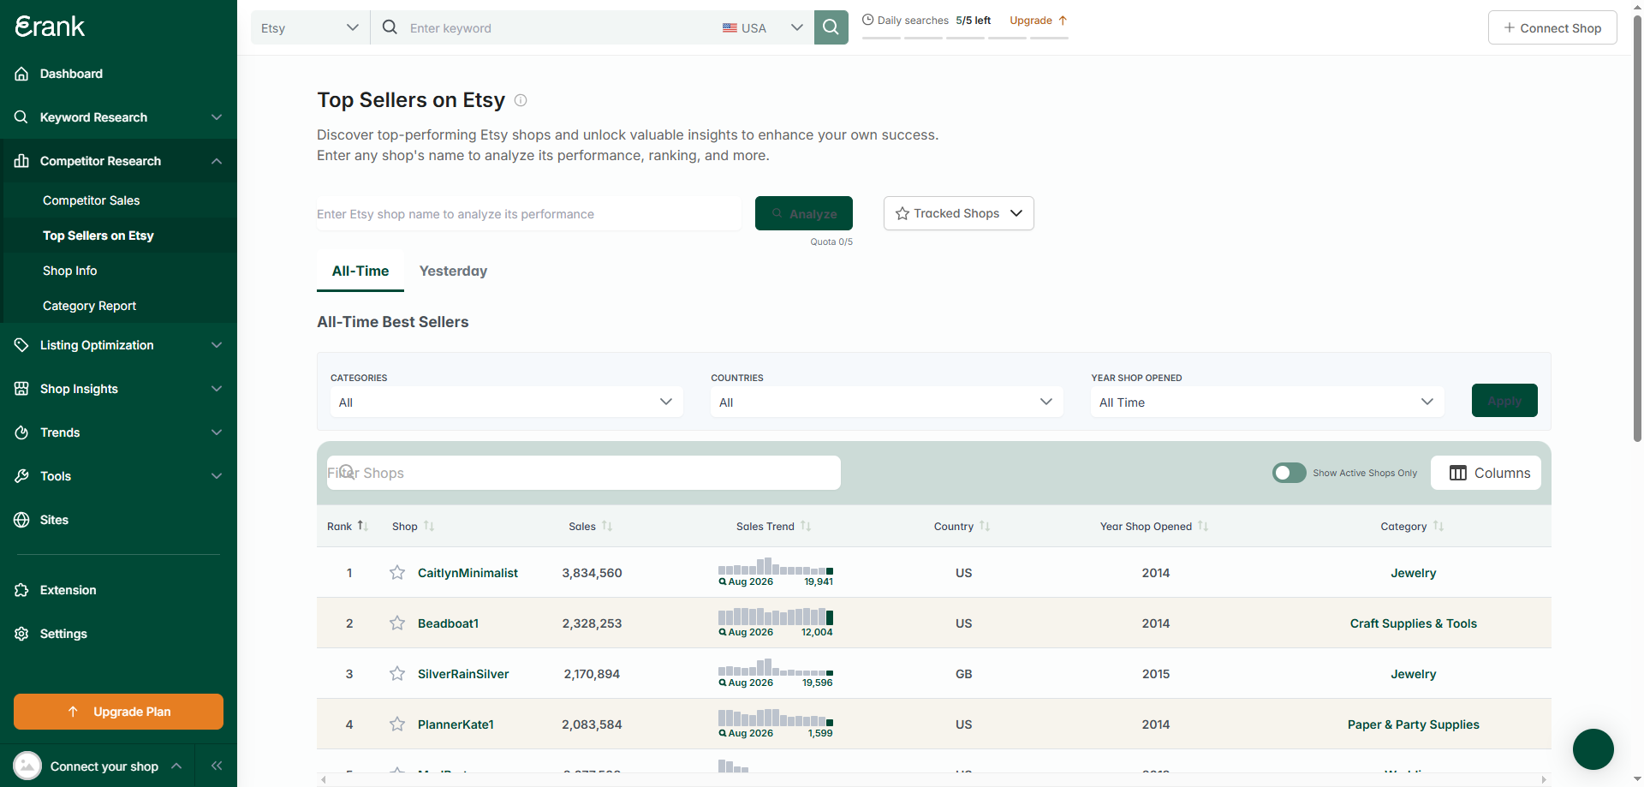The image size is (1644, 787).
Task: Star the PlannerKate1 shop
Action: click(397, 724)
